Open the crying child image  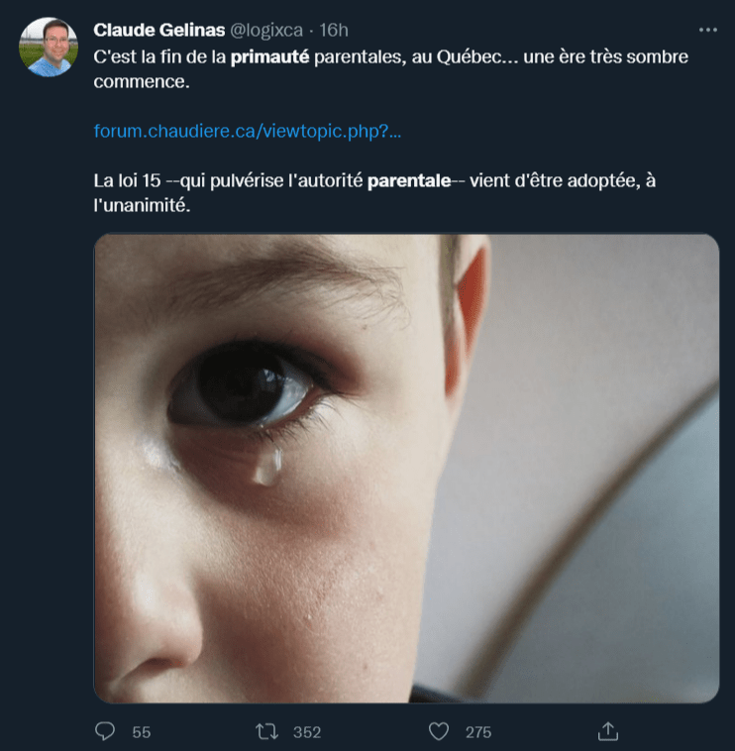pyautogui.click(x=406, y=468)
